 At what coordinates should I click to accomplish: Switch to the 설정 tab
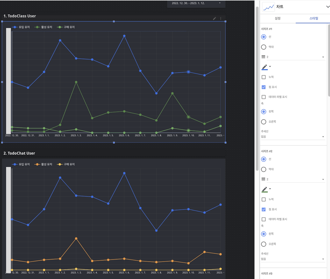pos(278,18)
